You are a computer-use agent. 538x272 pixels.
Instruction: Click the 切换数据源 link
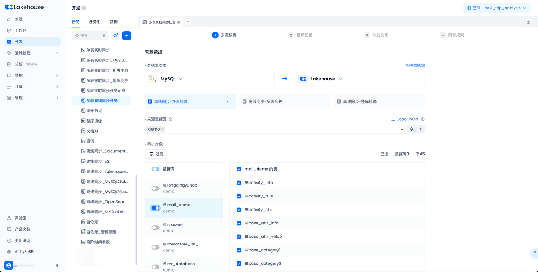point(414,65)
